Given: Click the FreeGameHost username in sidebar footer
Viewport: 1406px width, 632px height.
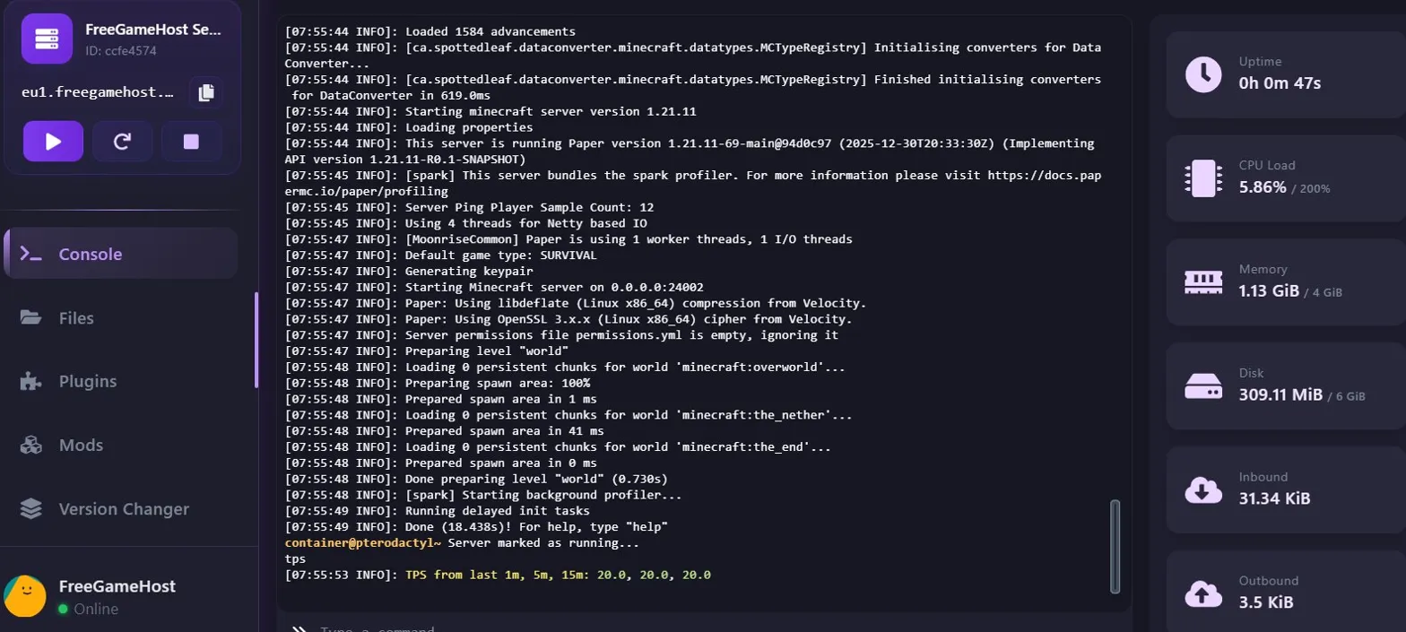Looking at the screenshot, I should pos(117,586).
